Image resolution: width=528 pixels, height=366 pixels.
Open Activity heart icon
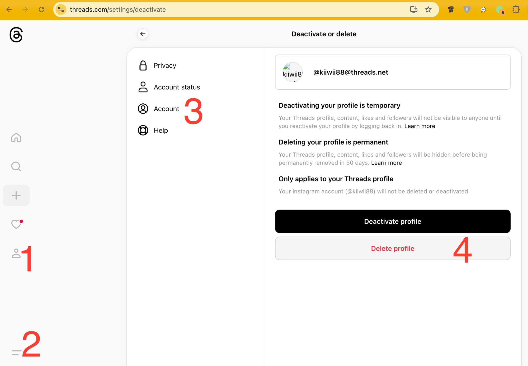16,224
